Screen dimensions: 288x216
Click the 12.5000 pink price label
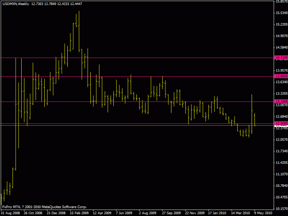tap(281, 123)
